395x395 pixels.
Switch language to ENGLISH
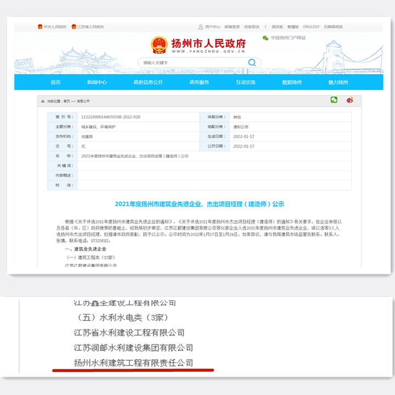click(x=311, y=26)
